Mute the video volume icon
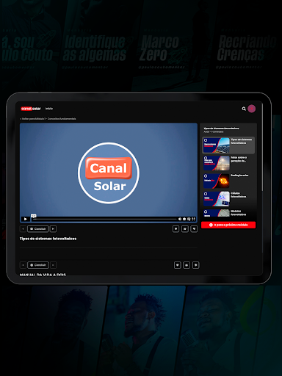Image resolution: width=282 pixels, height=376 pixels. tap(180, 219)
